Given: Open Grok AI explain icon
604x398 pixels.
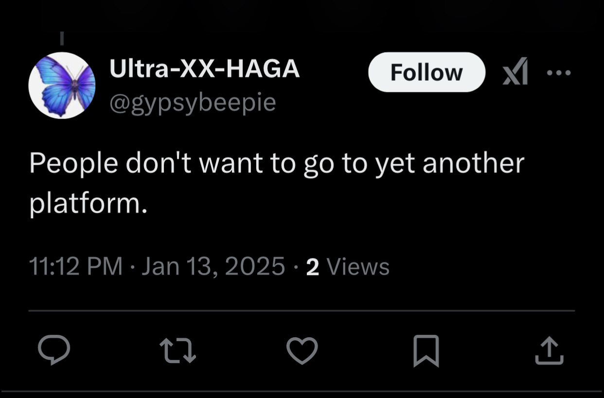Looking at the screenshot, I should click(515, 72).
